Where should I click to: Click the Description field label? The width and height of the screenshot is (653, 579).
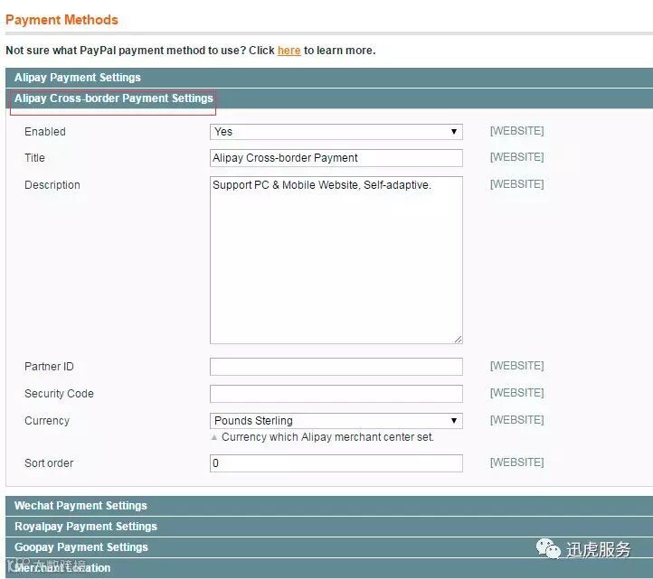tap(52, 185)
